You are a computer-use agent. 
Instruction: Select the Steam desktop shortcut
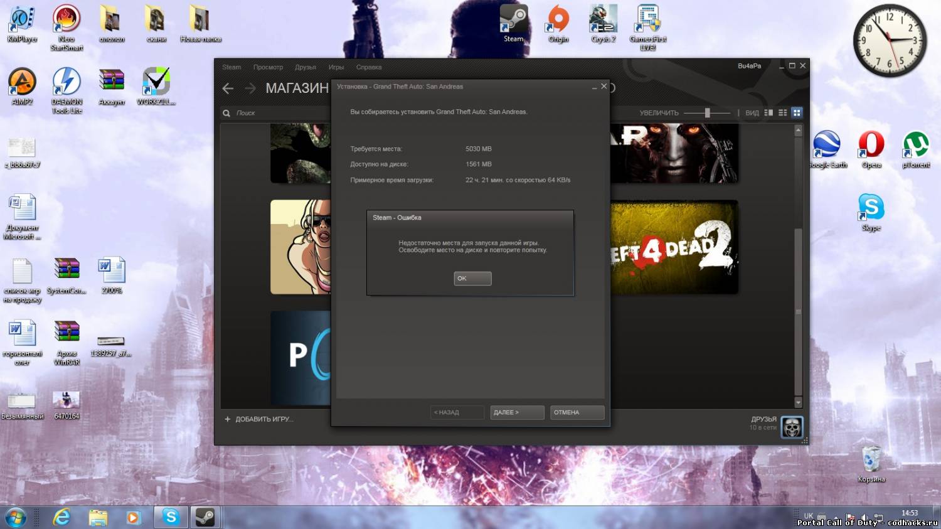click(513, 23)
